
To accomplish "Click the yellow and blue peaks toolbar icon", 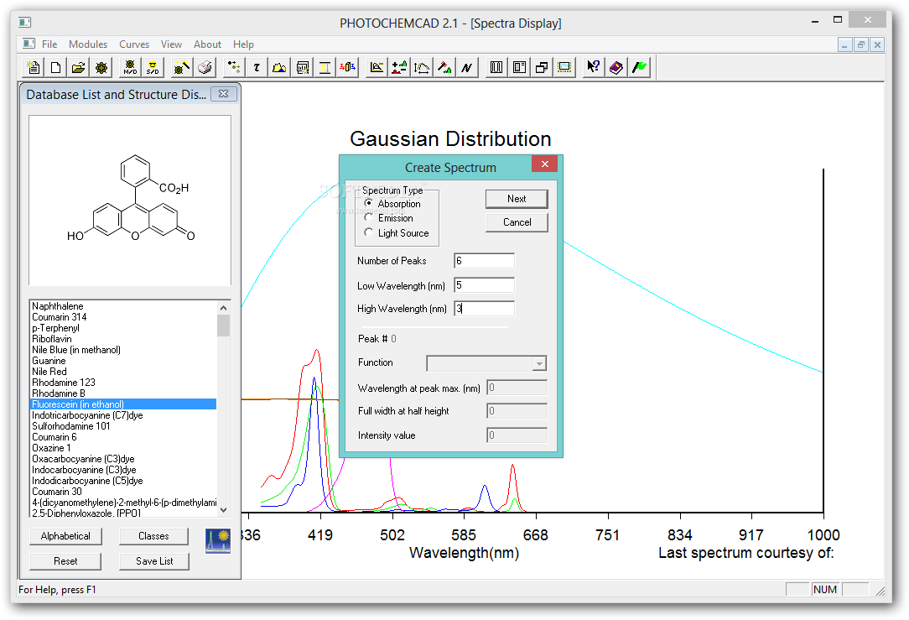I will tap(279, 67).
